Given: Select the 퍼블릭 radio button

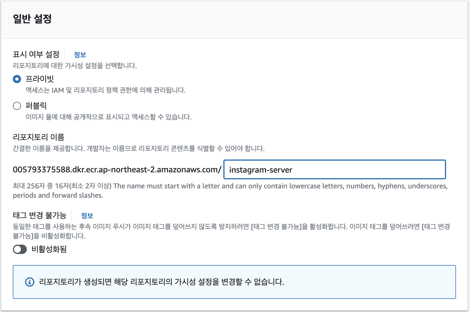Looking at the screenshot, I should (x=17, y=106).
